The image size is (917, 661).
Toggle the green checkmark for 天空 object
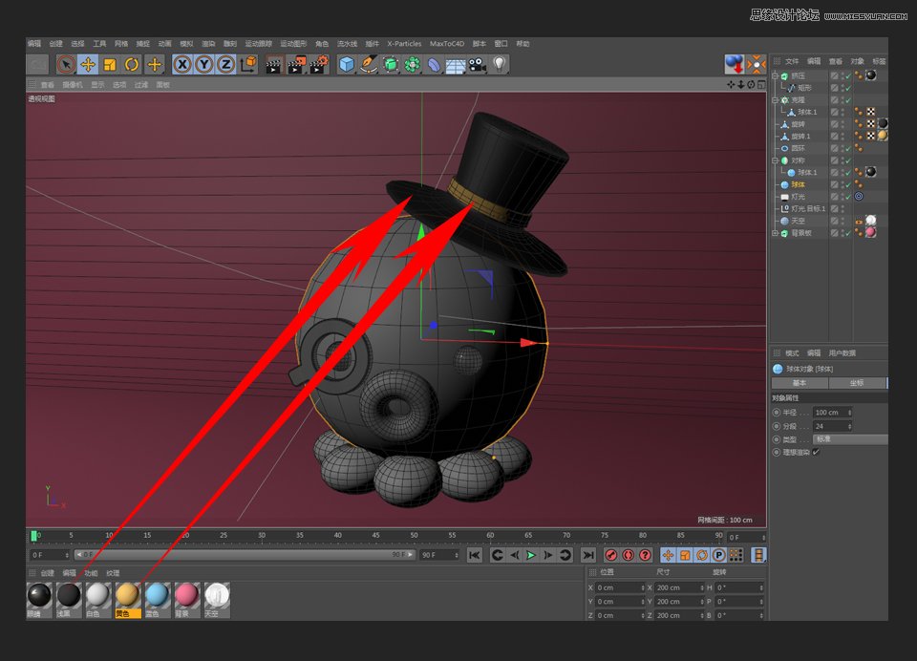(847, 221)
